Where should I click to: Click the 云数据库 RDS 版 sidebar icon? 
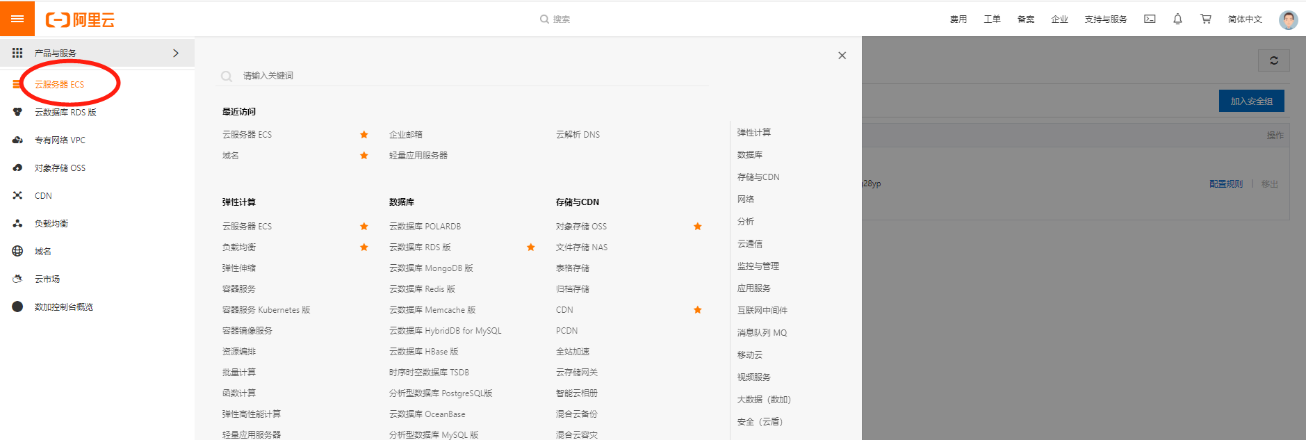point(17,112)
